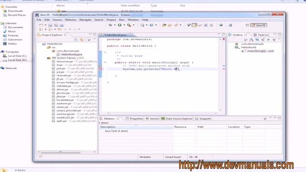
Task: Select the Java EE perspective button
Action: [x=259, y=25]
